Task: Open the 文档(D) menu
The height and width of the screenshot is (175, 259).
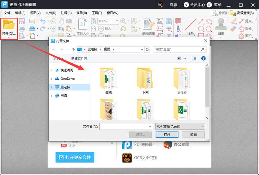Action: point(51,13)
